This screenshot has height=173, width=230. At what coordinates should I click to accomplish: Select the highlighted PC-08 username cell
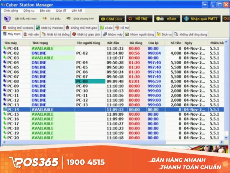pos(90,81)
